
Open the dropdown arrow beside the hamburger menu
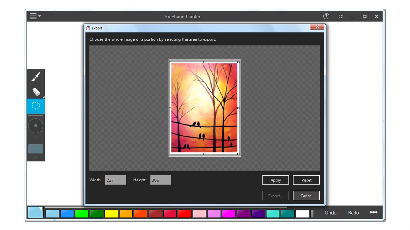tap(39, 17)
